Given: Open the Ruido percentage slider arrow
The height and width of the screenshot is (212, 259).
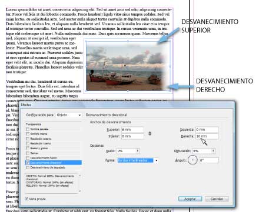Looking at the screenshot, I should [138, 151].
